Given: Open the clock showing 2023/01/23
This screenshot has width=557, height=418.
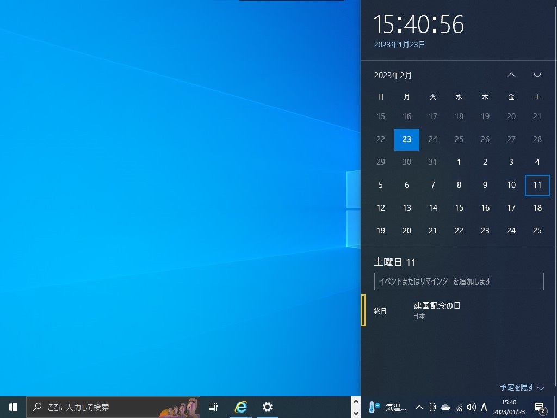Looking at the screenshot, I should [509, 407].
